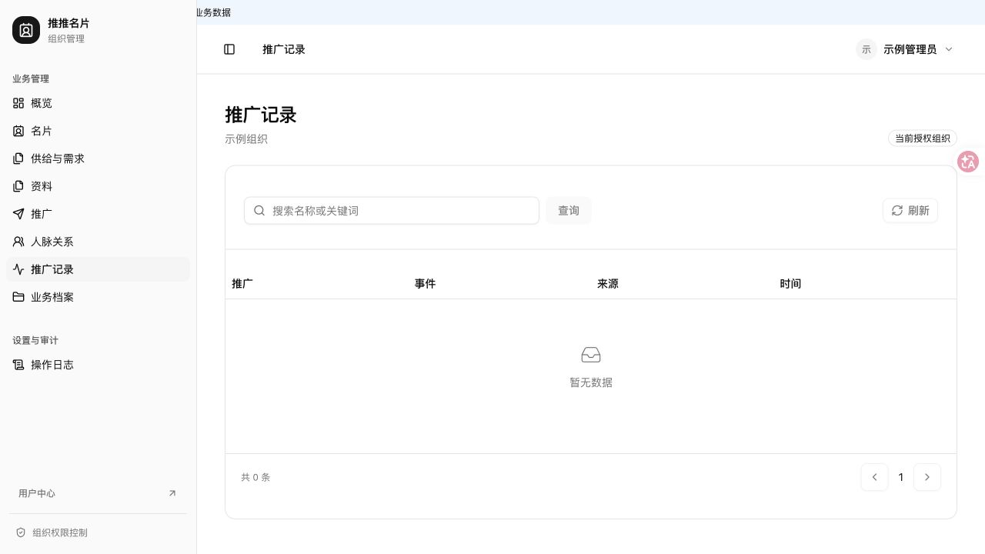985x554 pixels.
Task: Click the 人脉关系 people icon
Action: point(18,242)
